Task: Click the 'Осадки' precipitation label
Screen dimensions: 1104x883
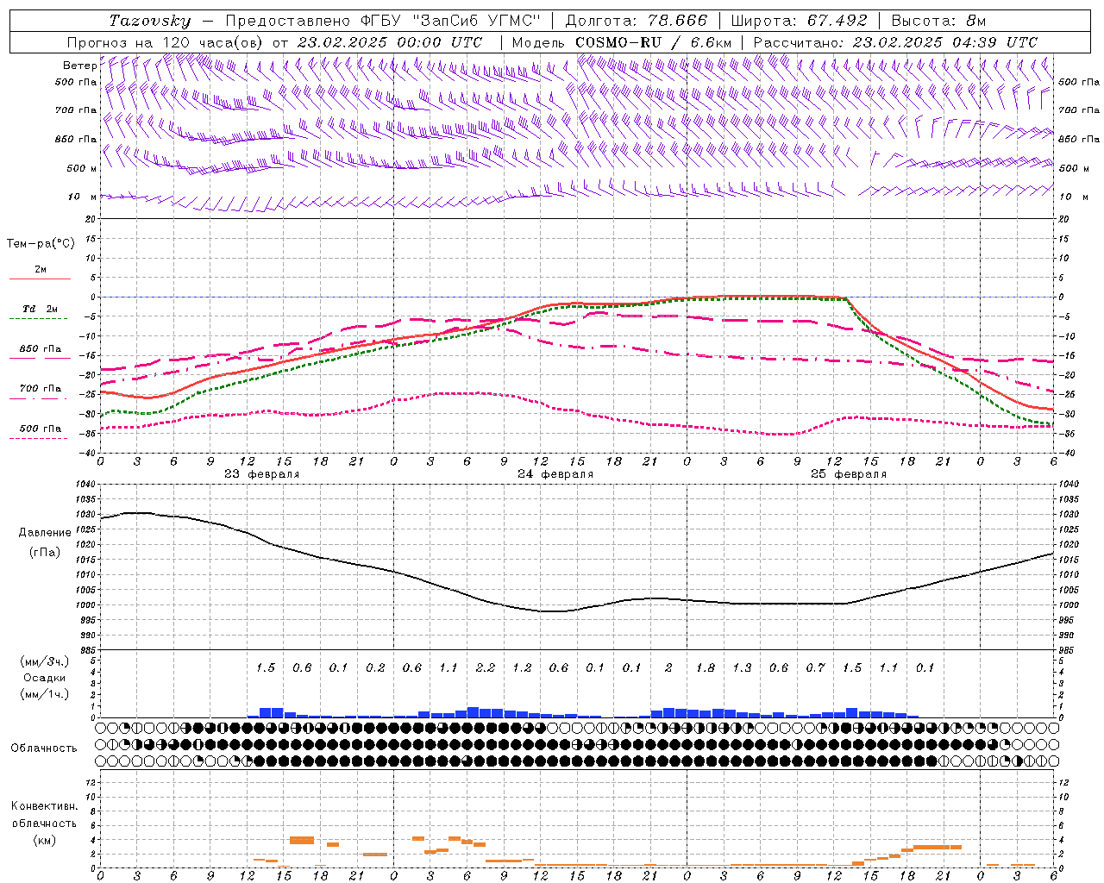Action: coord(45,678)
